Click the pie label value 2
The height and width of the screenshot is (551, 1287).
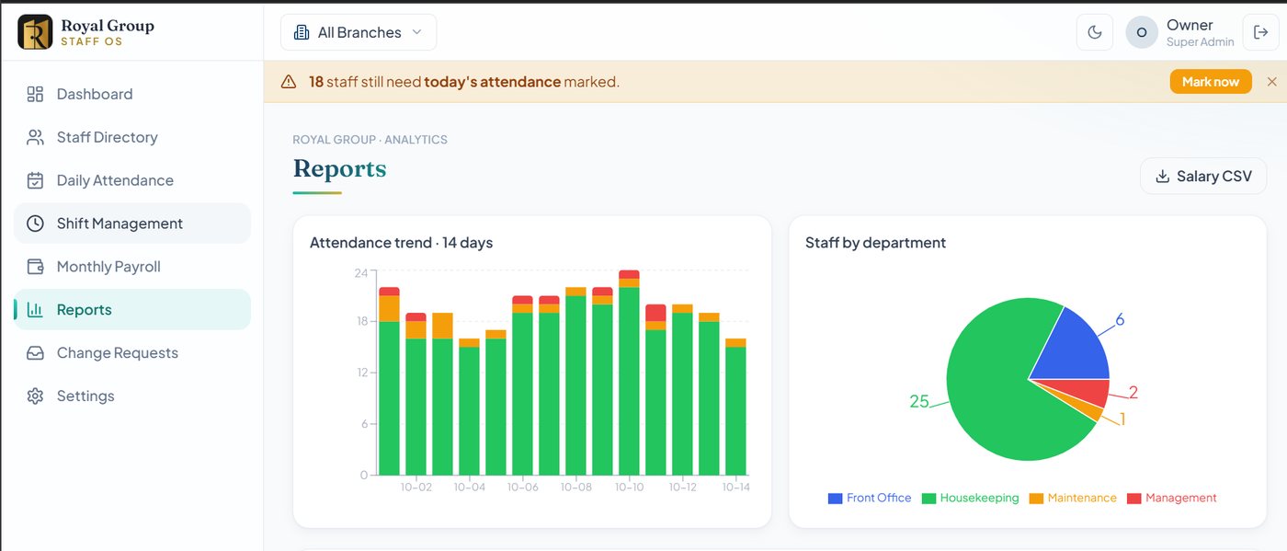pos(1133,393)
